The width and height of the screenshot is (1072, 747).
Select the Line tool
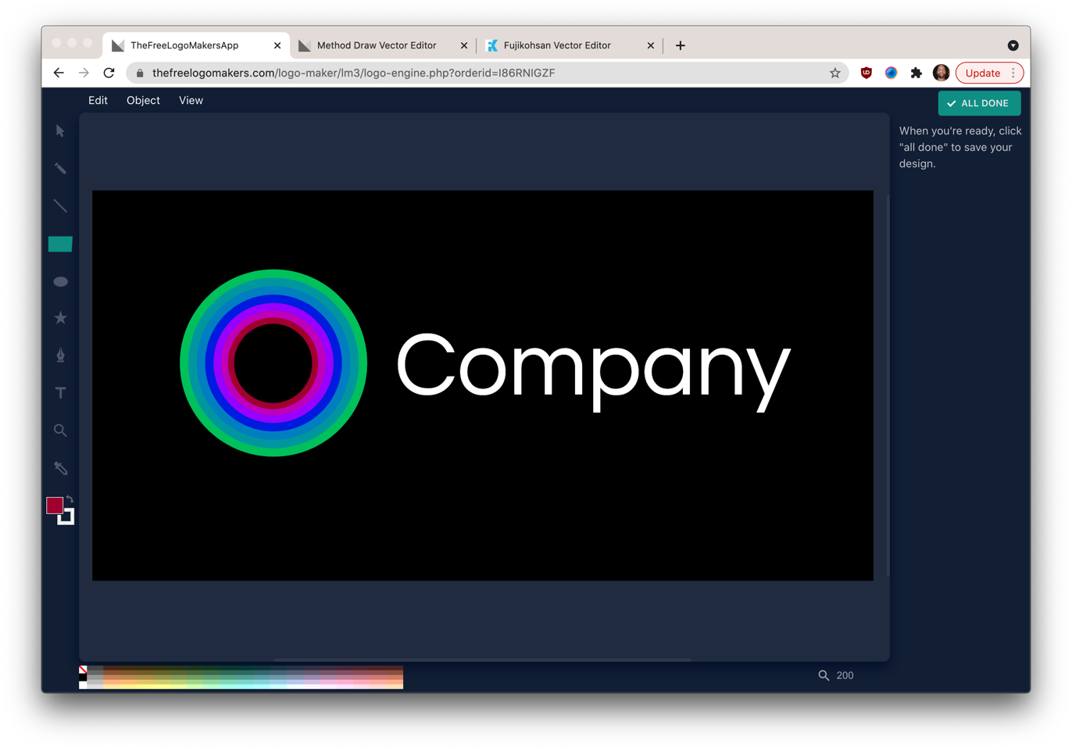pyautogui.click(x=60, y=206)
